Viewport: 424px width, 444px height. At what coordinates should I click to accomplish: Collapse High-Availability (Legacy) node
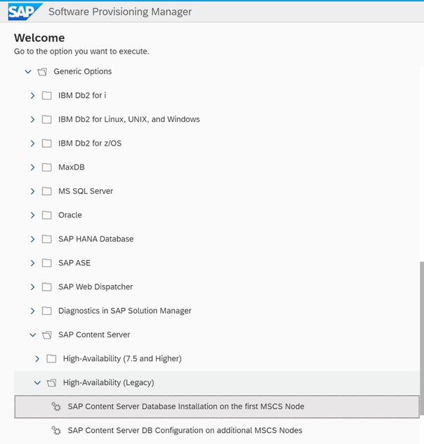click(x=38, y=383)
